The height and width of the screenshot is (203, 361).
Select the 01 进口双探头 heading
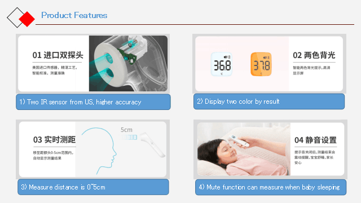(x=58, y=55)
